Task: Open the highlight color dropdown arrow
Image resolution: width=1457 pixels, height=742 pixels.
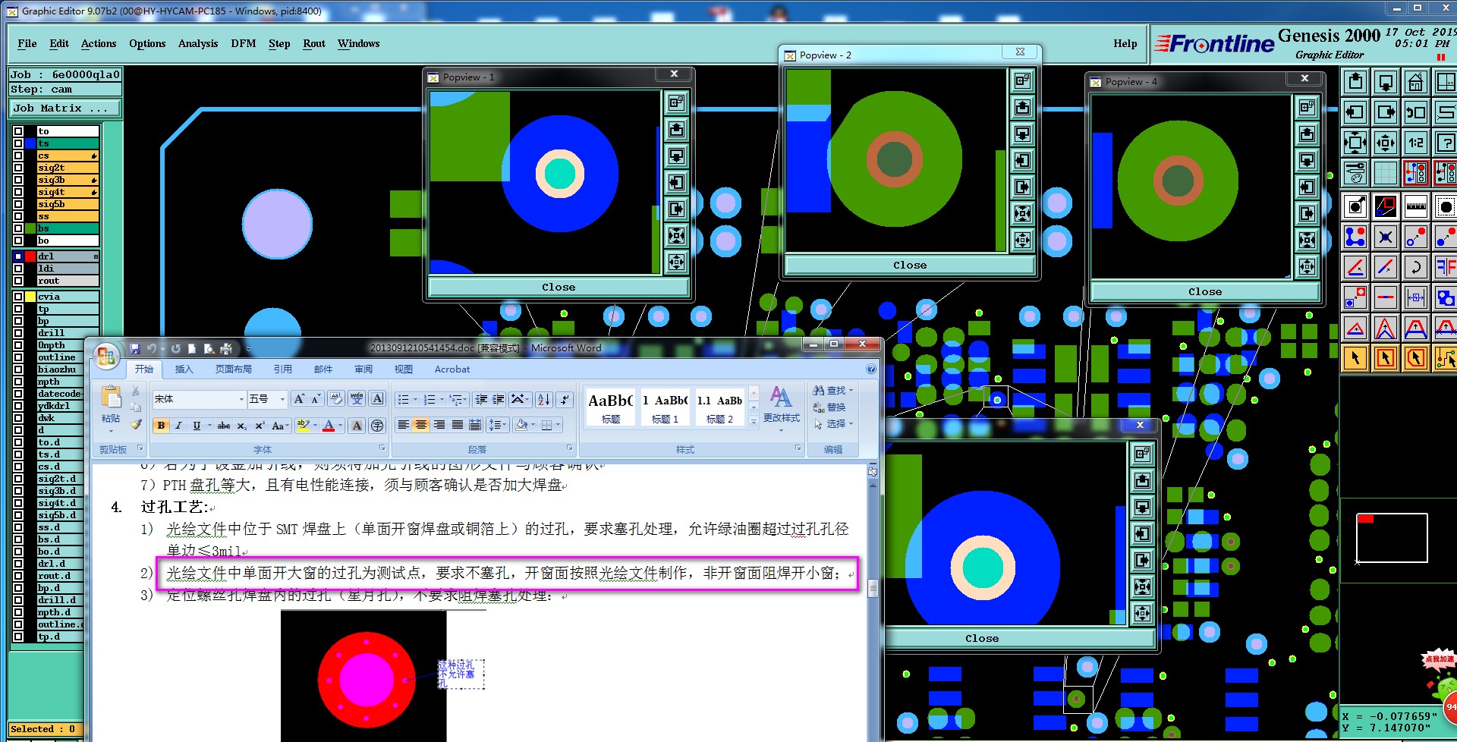Action: (x=315, y=426)
